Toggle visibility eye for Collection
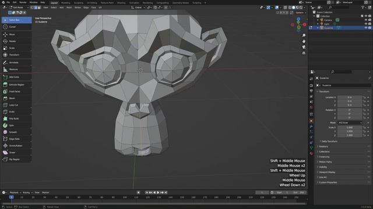This screenshot has width=373, height=209. coord(366,16)
